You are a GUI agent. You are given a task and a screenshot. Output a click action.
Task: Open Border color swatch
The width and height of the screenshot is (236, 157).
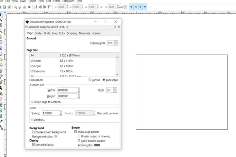tap(97, 145)
